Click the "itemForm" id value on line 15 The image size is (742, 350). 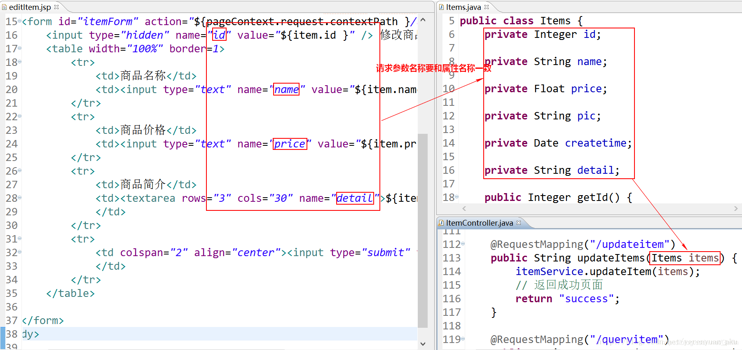coord(108,21)
